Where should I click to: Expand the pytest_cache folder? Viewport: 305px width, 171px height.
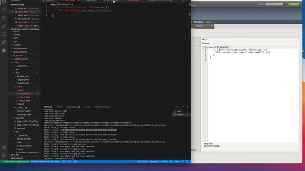point(21,59)
